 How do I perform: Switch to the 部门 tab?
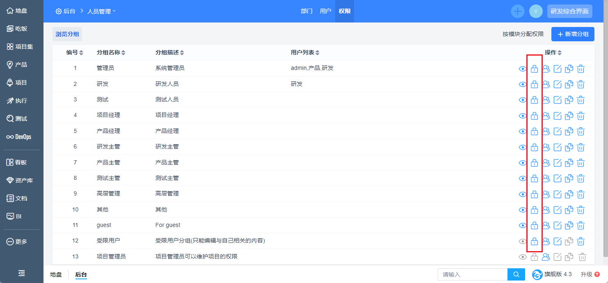[x=306, y=11]
